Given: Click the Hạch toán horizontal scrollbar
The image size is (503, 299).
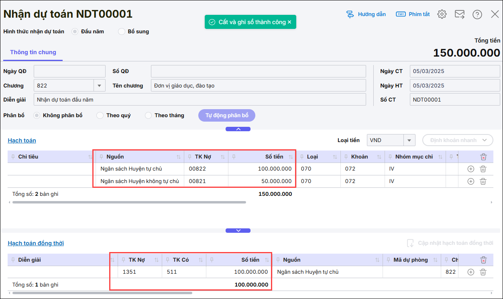Looking at the screenshot, I should (129, 202).
